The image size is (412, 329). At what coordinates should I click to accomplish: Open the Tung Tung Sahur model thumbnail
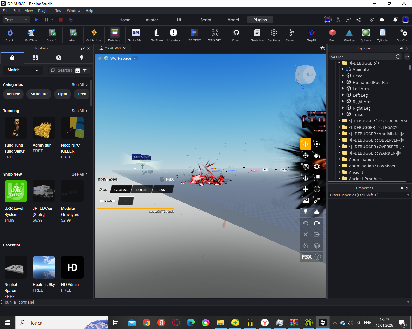(16, 128)
